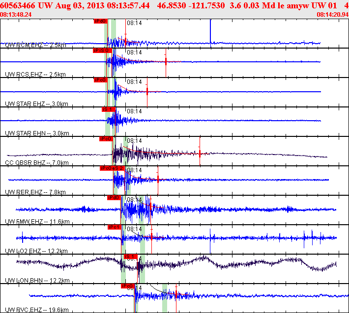Click the origin date 'Aug 03, 2013' in the header
349x313 pixels.
[x=80, y=5]
